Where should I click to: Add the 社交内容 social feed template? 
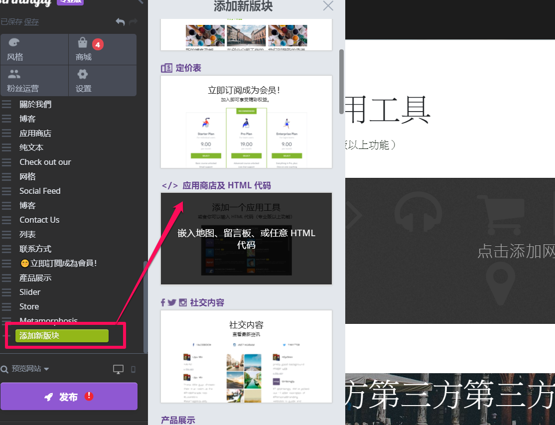(x=246, y=356)
